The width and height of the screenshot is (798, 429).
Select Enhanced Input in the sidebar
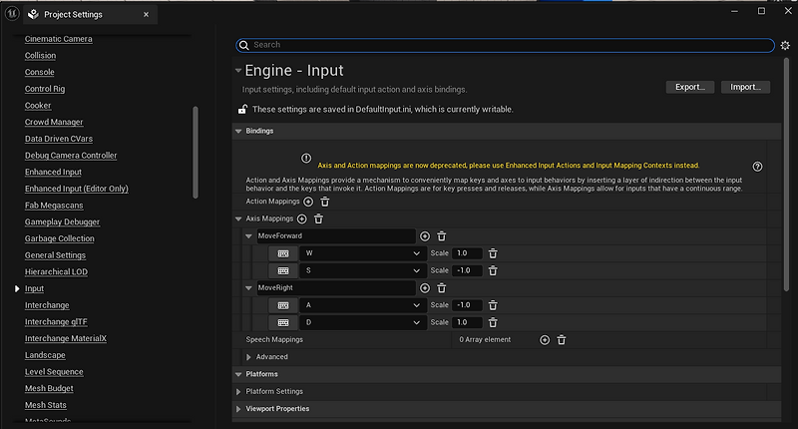[x=53, y=173]
